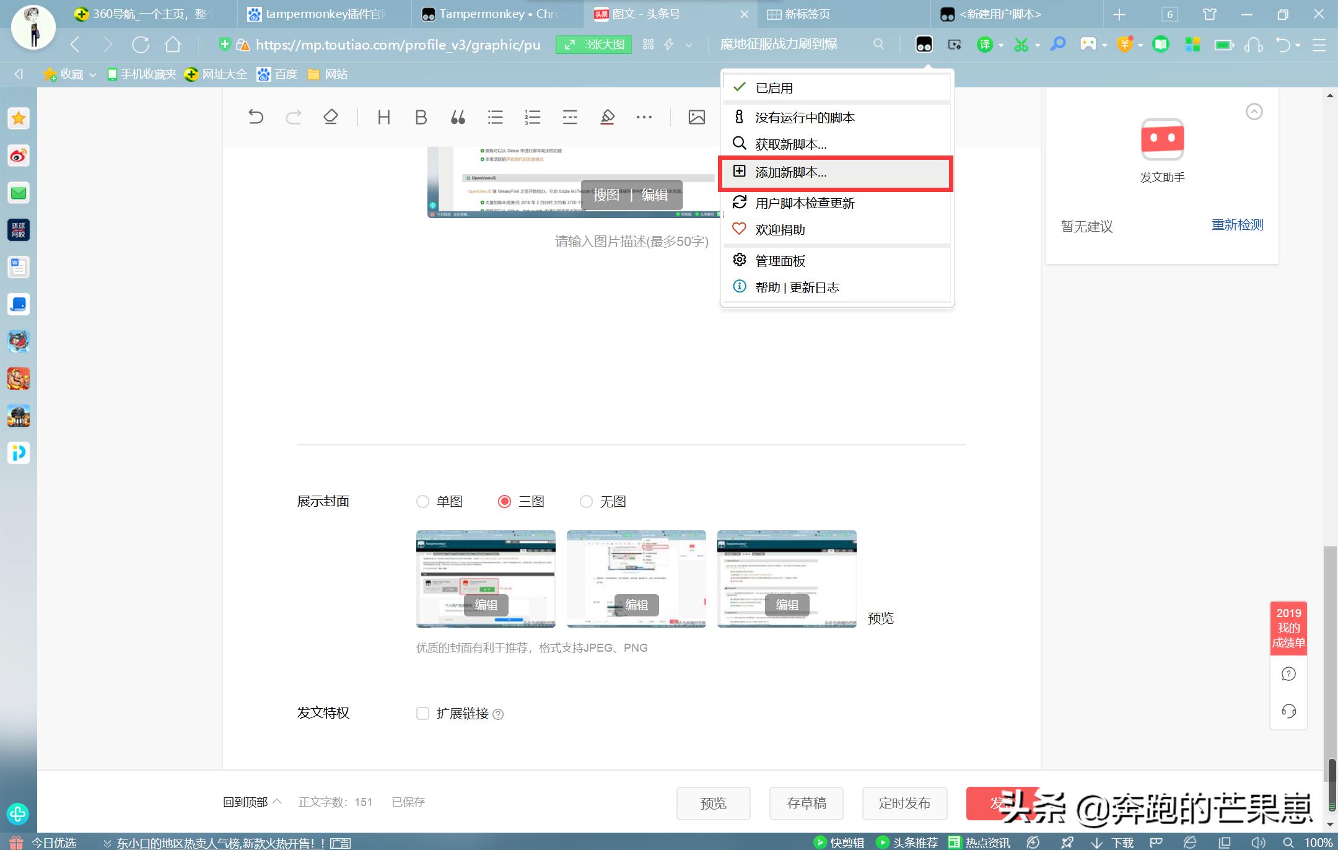Select the 无图 cover display option

(587, 501)
